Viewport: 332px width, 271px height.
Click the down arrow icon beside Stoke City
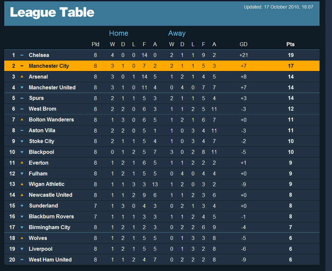[22, 141]
